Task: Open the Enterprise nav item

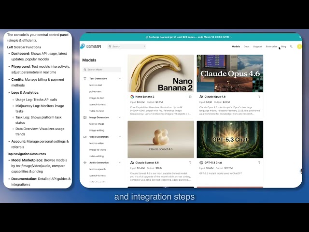Action: point(271,46)
